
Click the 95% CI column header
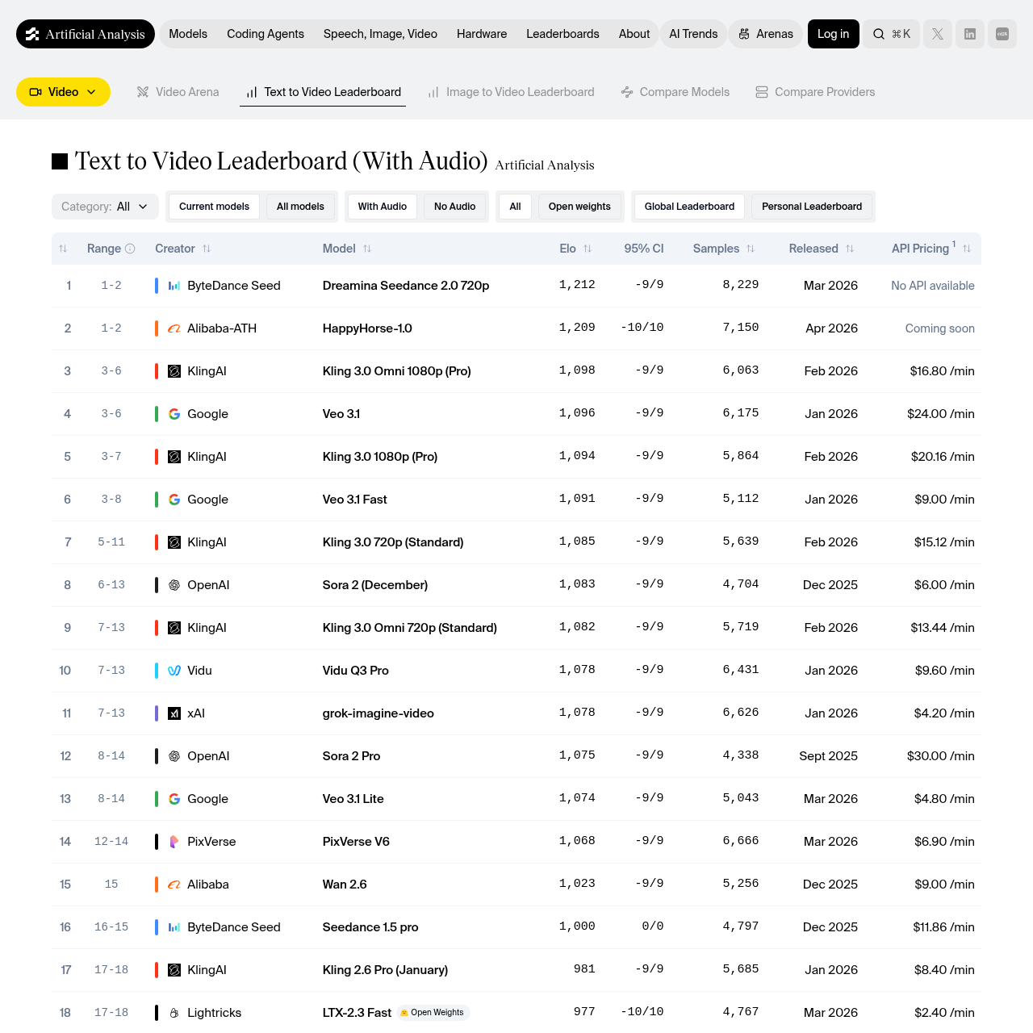coord(643,249)
